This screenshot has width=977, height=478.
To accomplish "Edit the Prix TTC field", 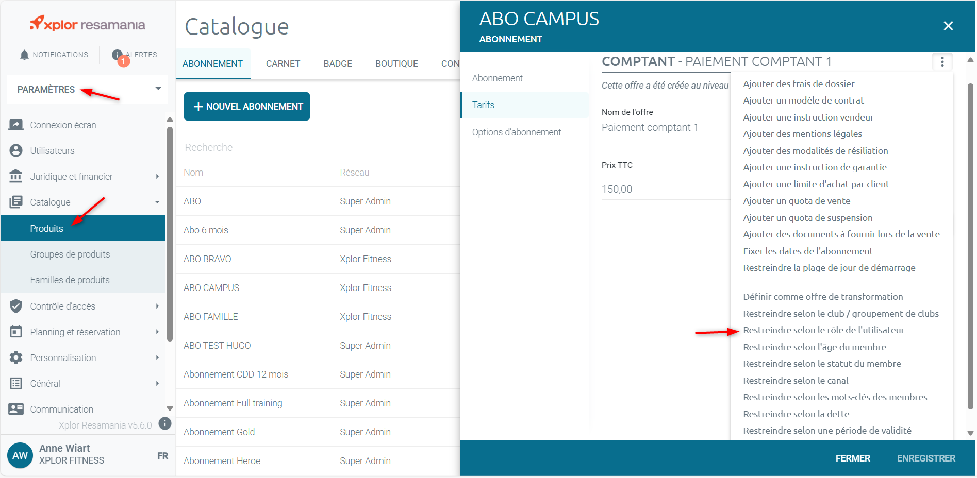I will coord(665,189).
